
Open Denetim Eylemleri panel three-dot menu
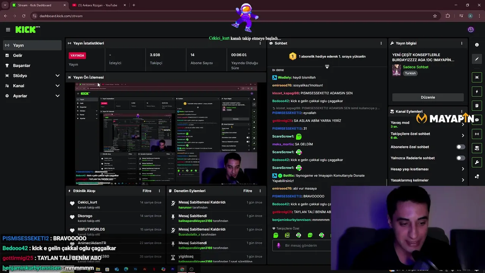click(260, 191)
